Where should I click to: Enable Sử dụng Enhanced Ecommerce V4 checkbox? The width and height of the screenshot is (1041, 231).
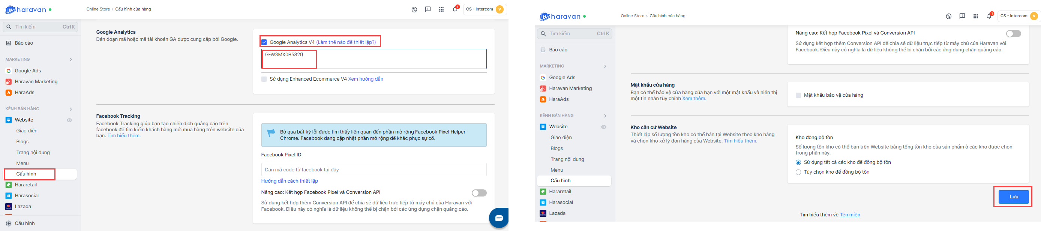[264, 79]
